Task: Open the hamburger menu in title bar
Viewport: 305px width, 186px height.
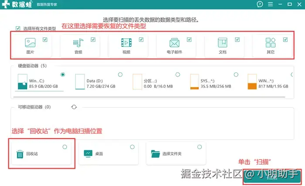Action: (270, 4)
